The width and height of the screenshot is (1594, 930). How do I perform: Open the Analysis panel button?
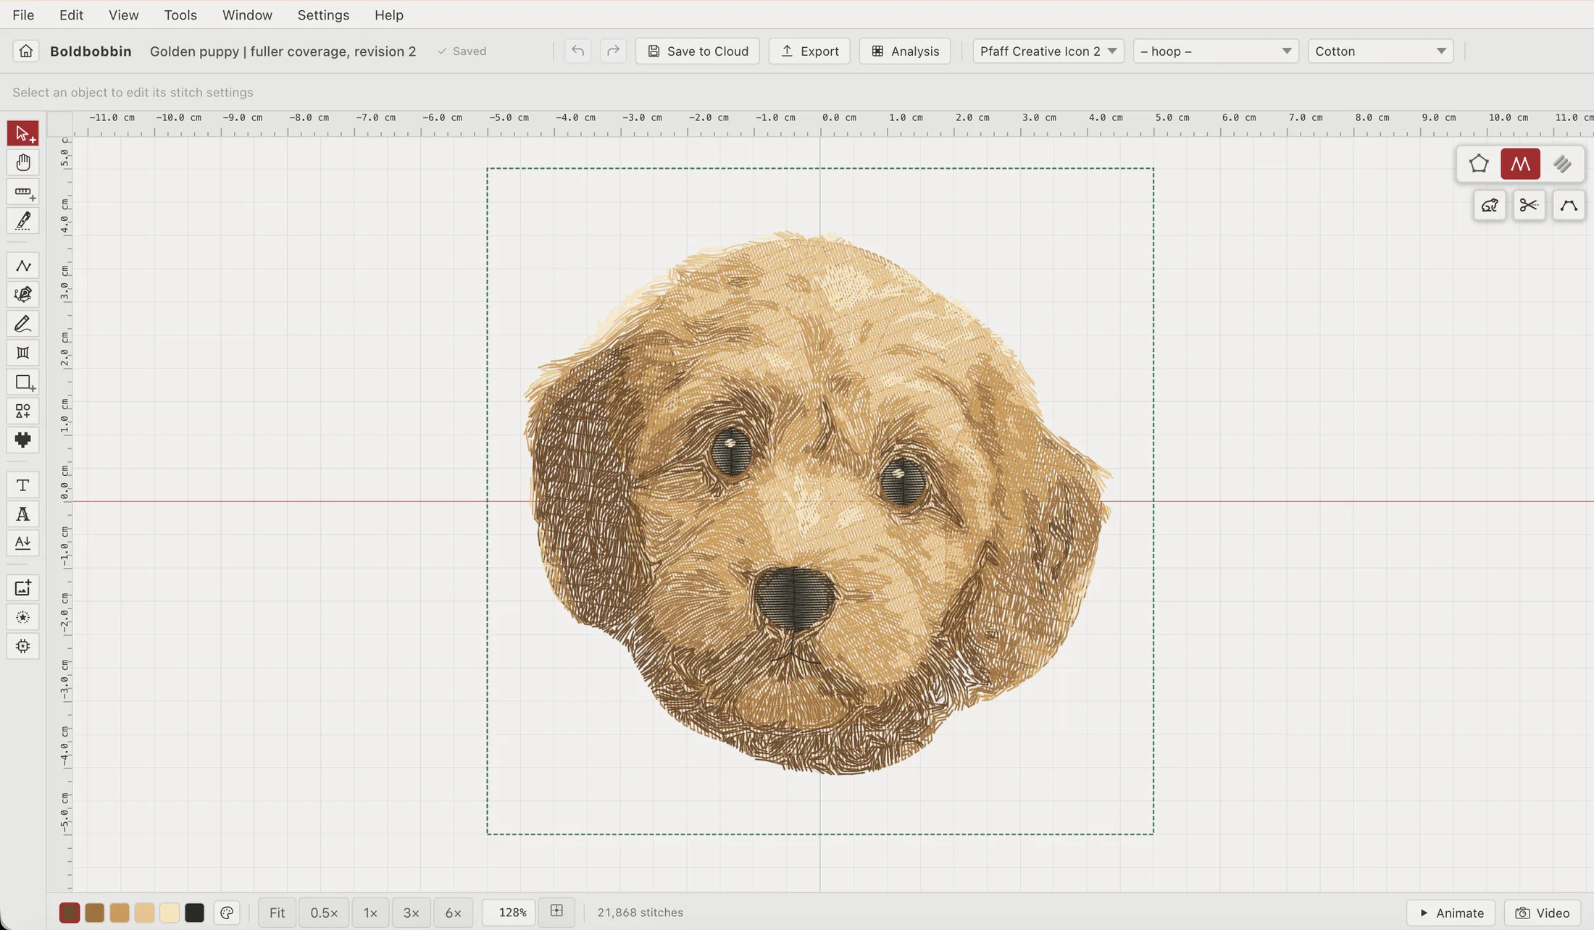905,51
